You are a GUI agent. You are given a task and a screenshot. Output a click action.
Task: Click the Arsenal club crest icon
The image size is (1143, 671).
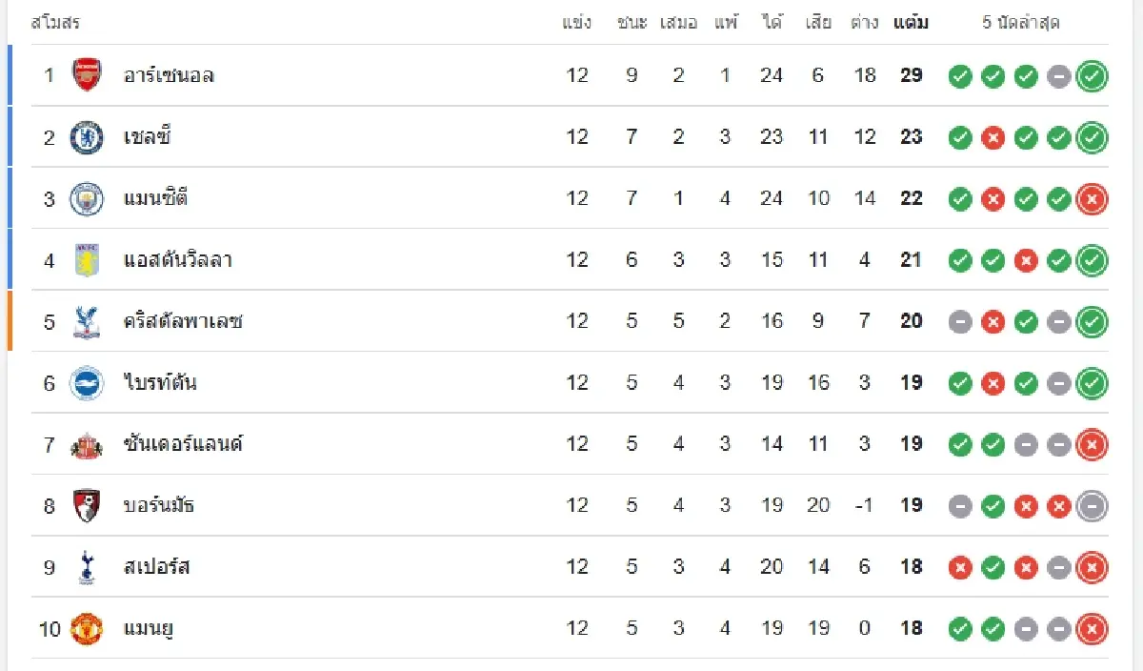tap(87, 75)
